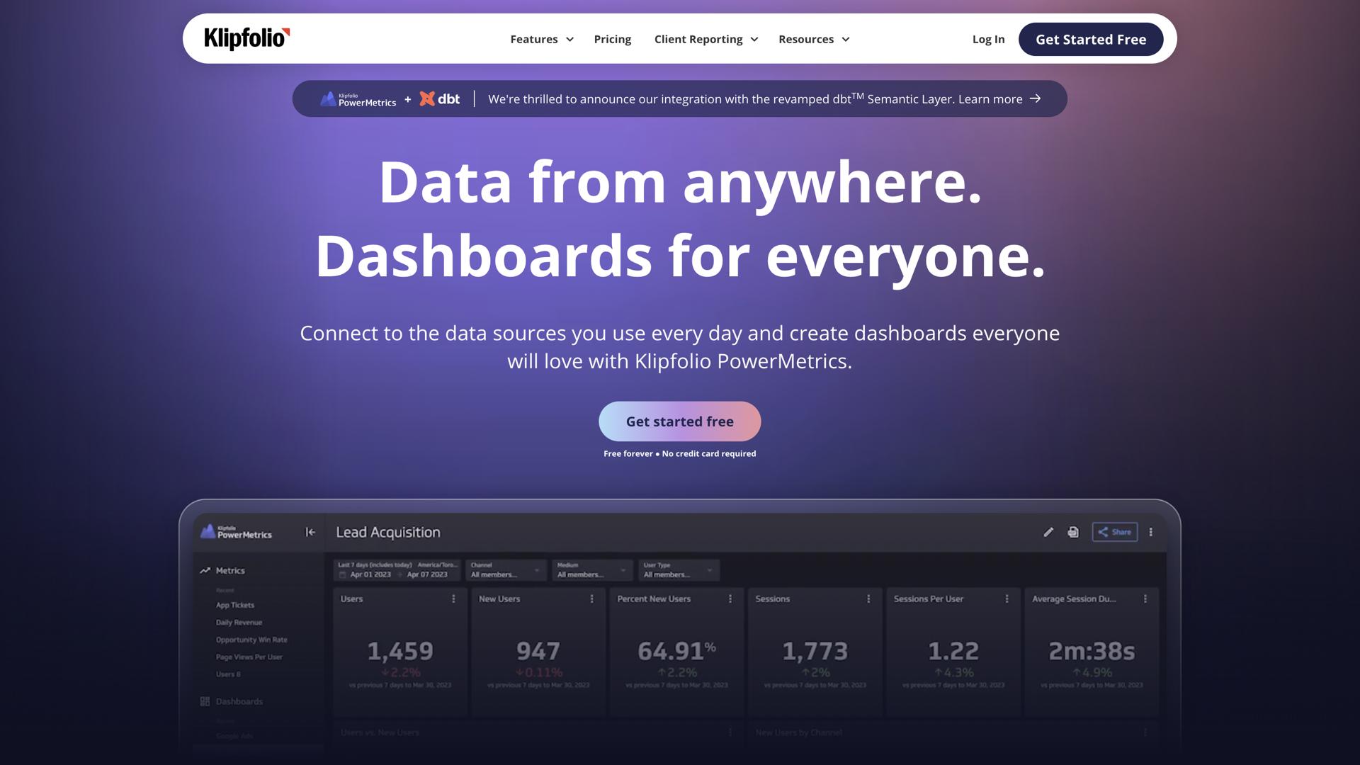Click the duplicate dashboard icon next to Share

coord(1072,532)
